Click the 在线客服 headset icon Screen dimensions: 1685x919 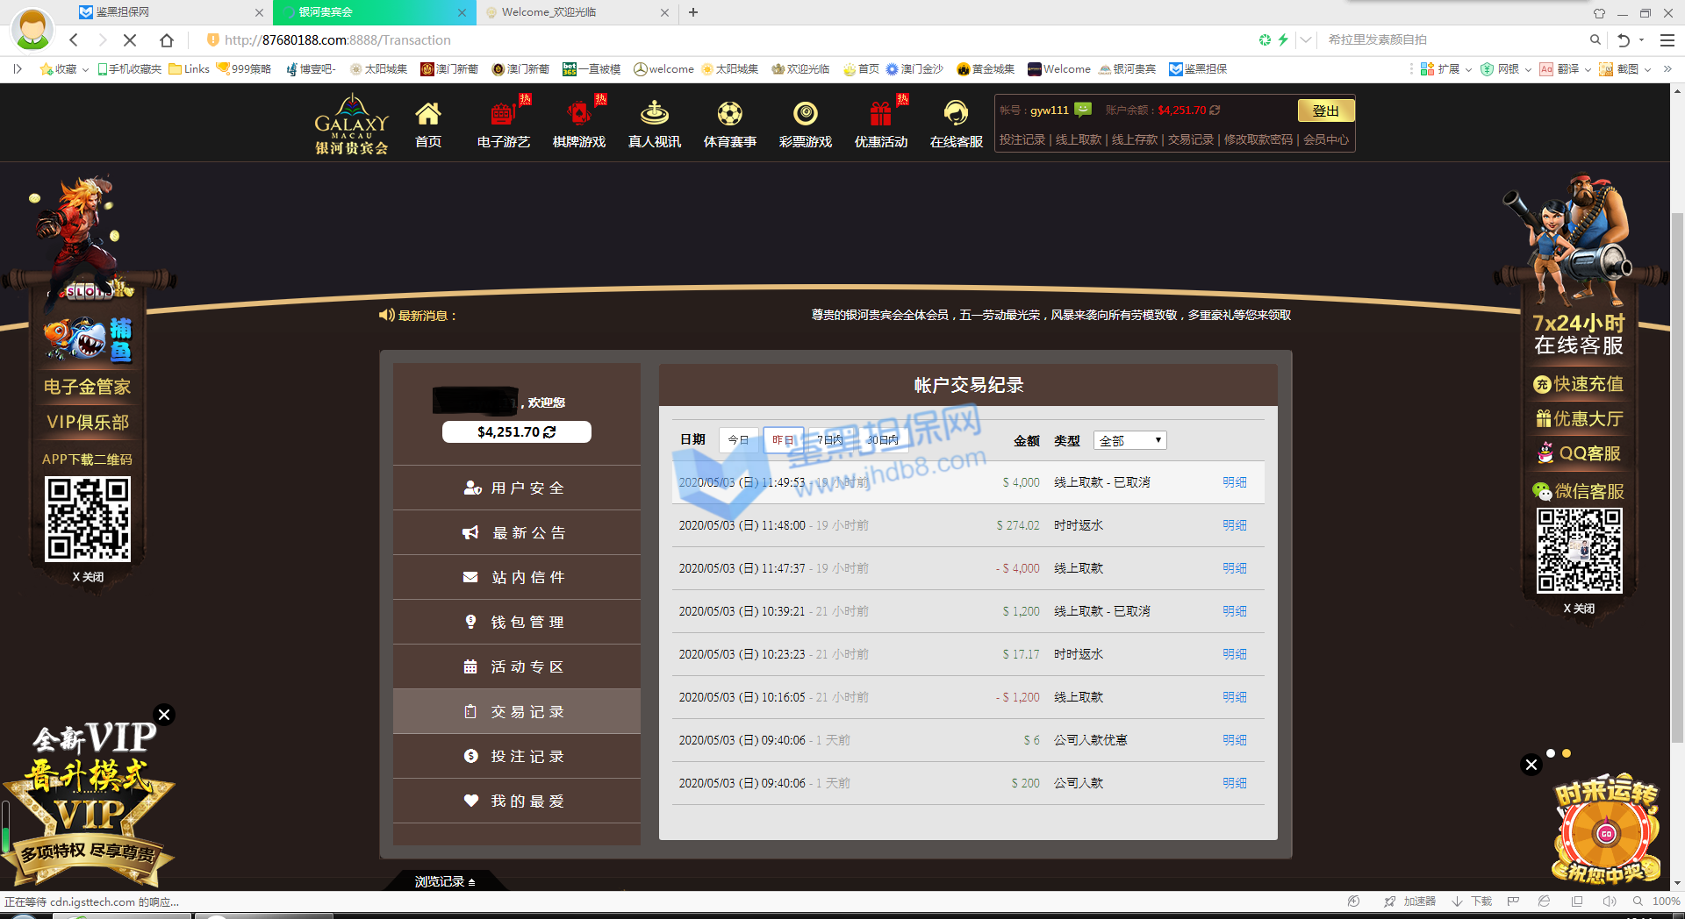point(956,115)
